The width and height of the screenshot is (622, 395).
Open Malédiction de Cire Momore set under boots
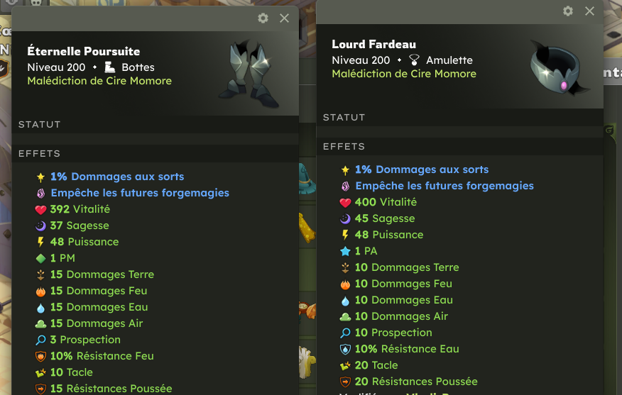point(99,81)
